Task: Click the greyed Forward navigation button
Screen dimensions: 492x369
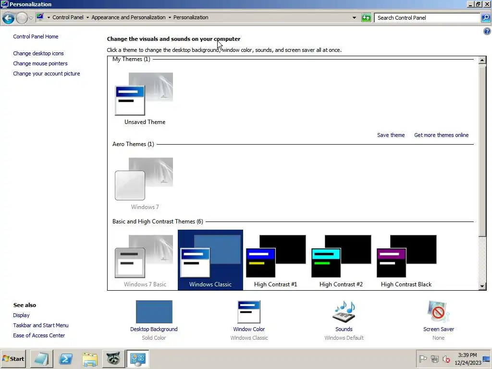Action: coord(22,18)
